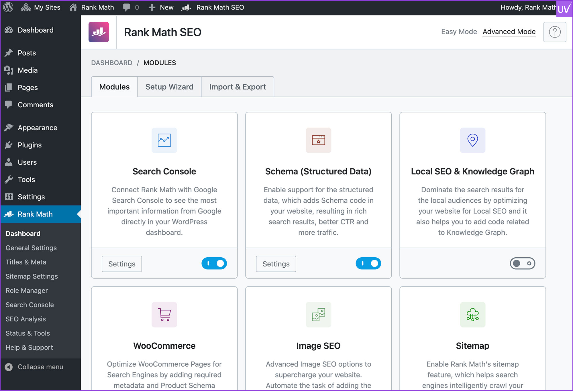Open the Posts menu
573x391 pixels.
pos(27,53)
